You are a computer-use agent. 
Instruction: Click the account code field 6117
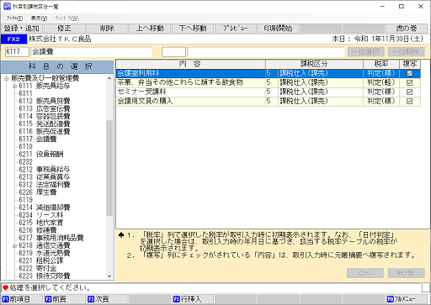17,52
